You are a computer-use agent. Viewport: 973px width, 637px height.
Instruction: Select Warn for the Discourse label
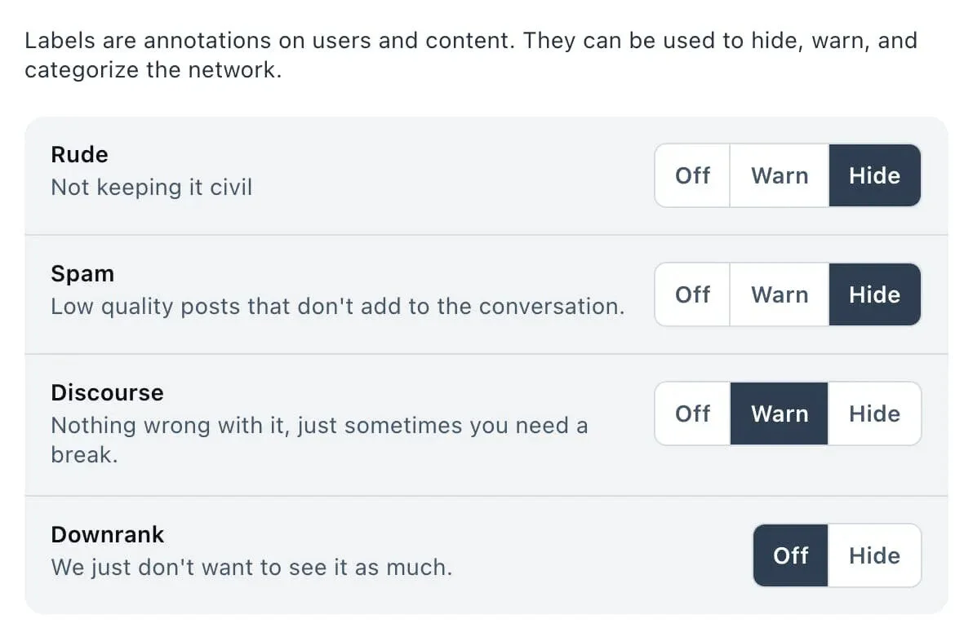(779, 414)
